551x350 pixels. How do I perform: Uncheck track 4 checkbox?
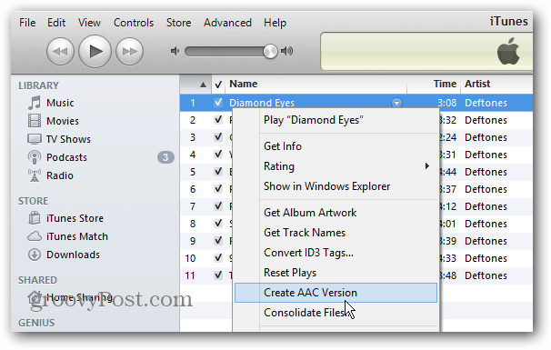click(x=218, y=155)
